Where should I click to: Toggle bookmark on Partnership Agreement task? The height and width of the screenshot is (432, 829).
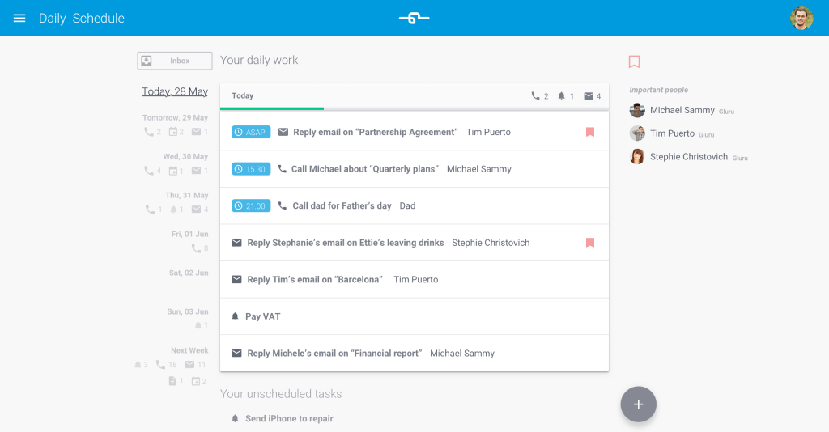pyautogui.click(x=590, y=132)
